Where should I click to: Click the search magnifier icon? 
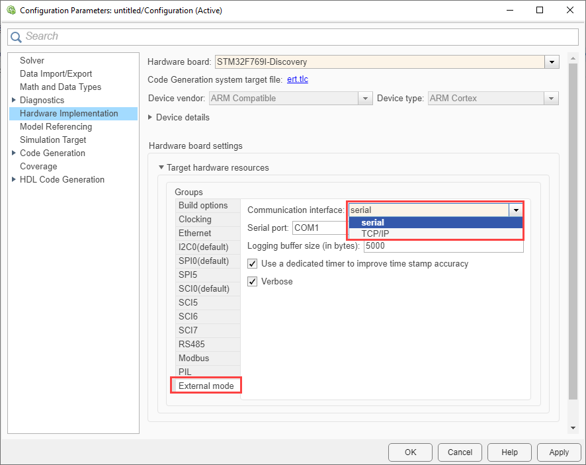pos(17,37)
